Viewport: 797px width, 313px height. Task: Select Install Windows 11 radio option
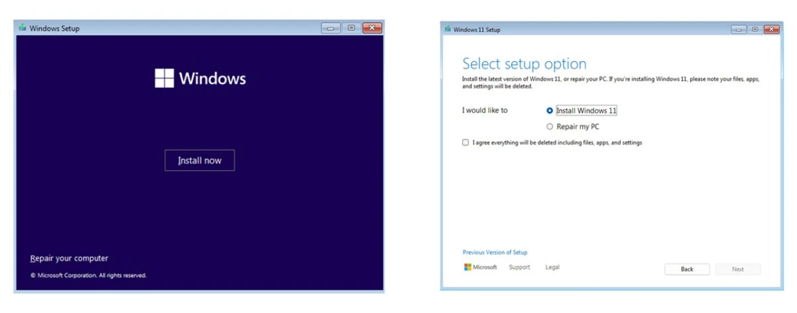click(x=550, y=111)
